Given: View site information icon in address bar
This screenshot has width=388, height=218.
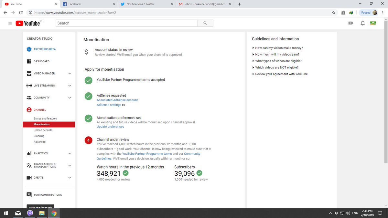Looking at the screenshot, I should tap(30, 13).
